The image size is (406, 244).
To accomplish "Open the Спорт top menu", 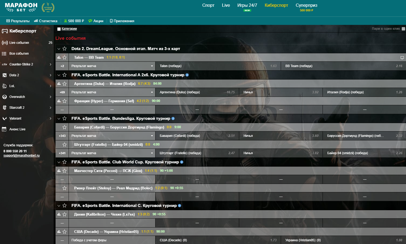I will pos(208,5).
